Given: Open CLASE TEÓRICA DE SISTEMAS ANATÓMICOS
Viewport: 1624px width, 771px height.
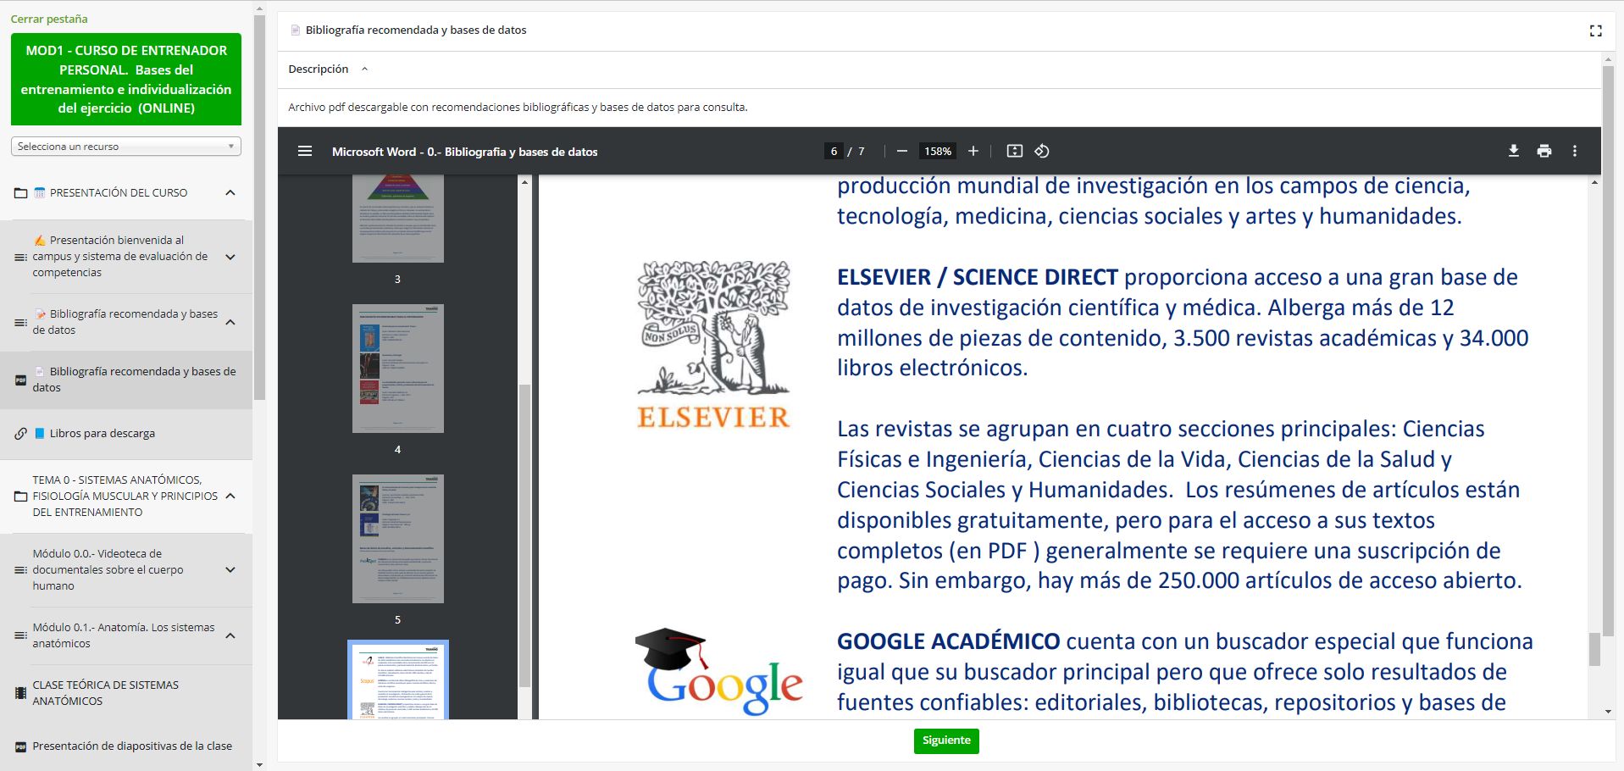Looking at the screenshot, I should click(106, 693).
